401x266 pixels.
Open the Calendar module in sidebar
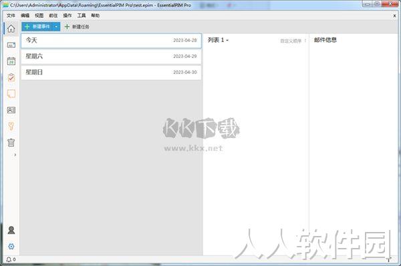[x=11, y=61]
